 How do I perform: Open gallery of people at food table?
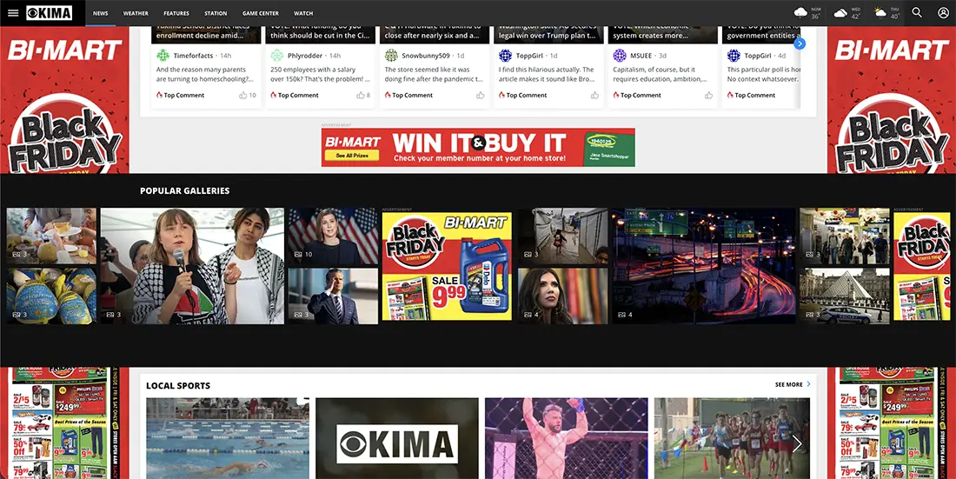(x=51, y=236)
